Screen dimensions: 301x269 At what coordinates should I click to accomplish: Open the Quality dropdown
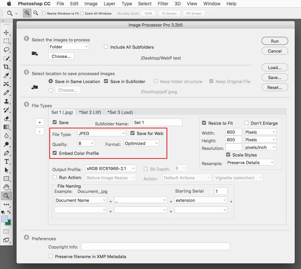point(86,143)
